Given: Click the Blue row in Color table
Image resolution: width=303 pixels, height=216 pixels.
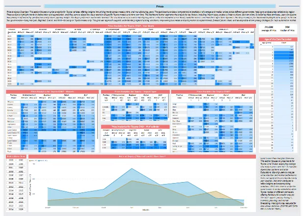Looking at the screenshot, I should tap(212, 109).
